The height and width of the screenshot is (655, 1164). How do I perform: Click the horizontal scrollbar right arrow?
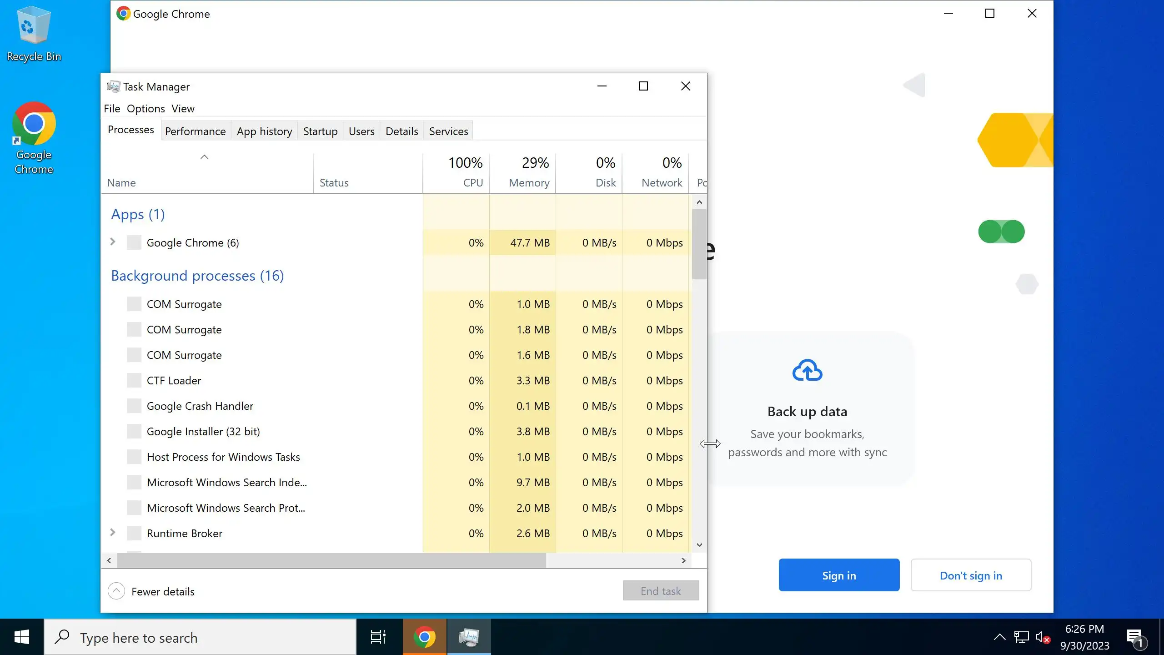(x=683, y=561)
